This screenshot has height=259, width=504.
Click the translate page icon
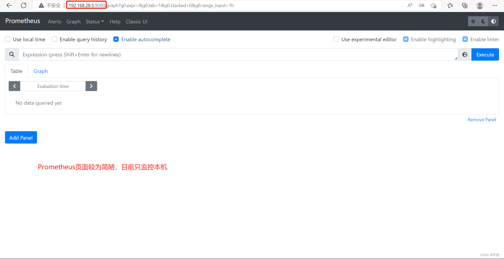click(422, 6)
